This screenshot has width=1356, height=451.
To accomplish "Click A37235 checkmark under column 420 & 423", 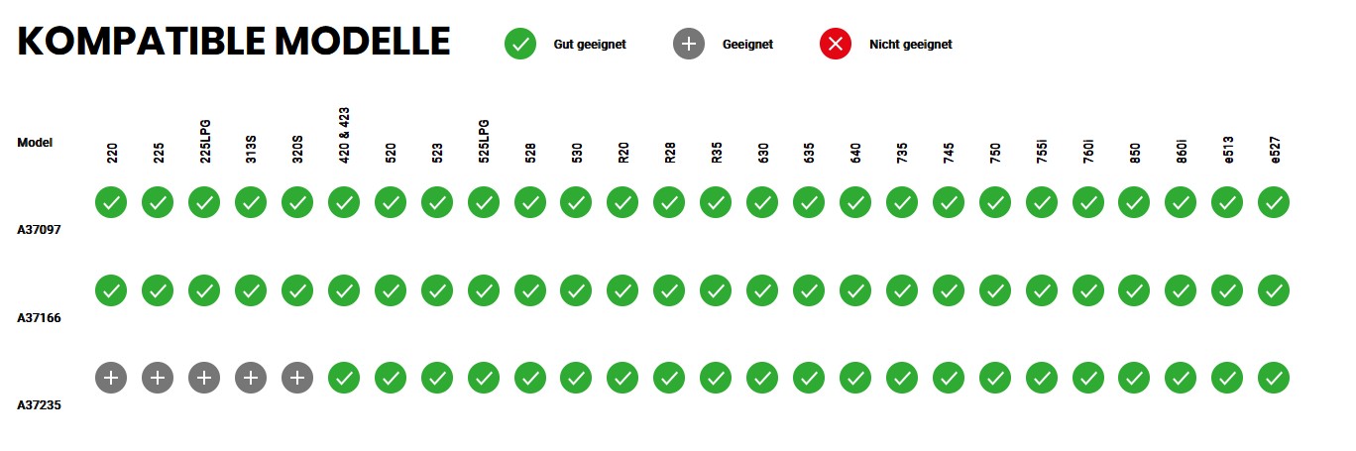I will coord(344,377).
